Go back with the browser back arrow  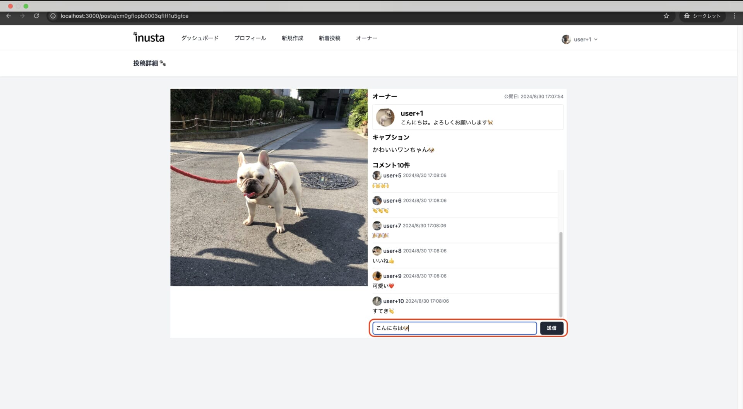pyautogui.click(x=9, y=16)
